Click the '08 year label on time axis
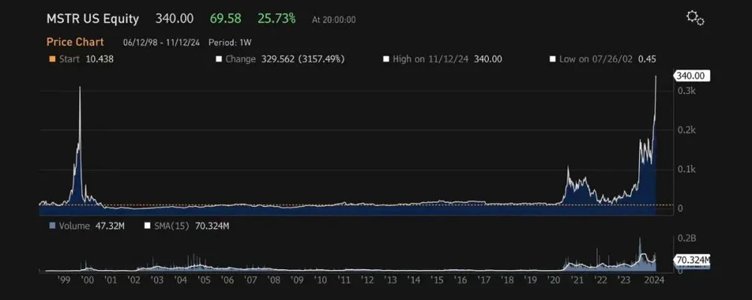Image resolution: width=752 pixels, height=300 pixels. coord(274,280)
